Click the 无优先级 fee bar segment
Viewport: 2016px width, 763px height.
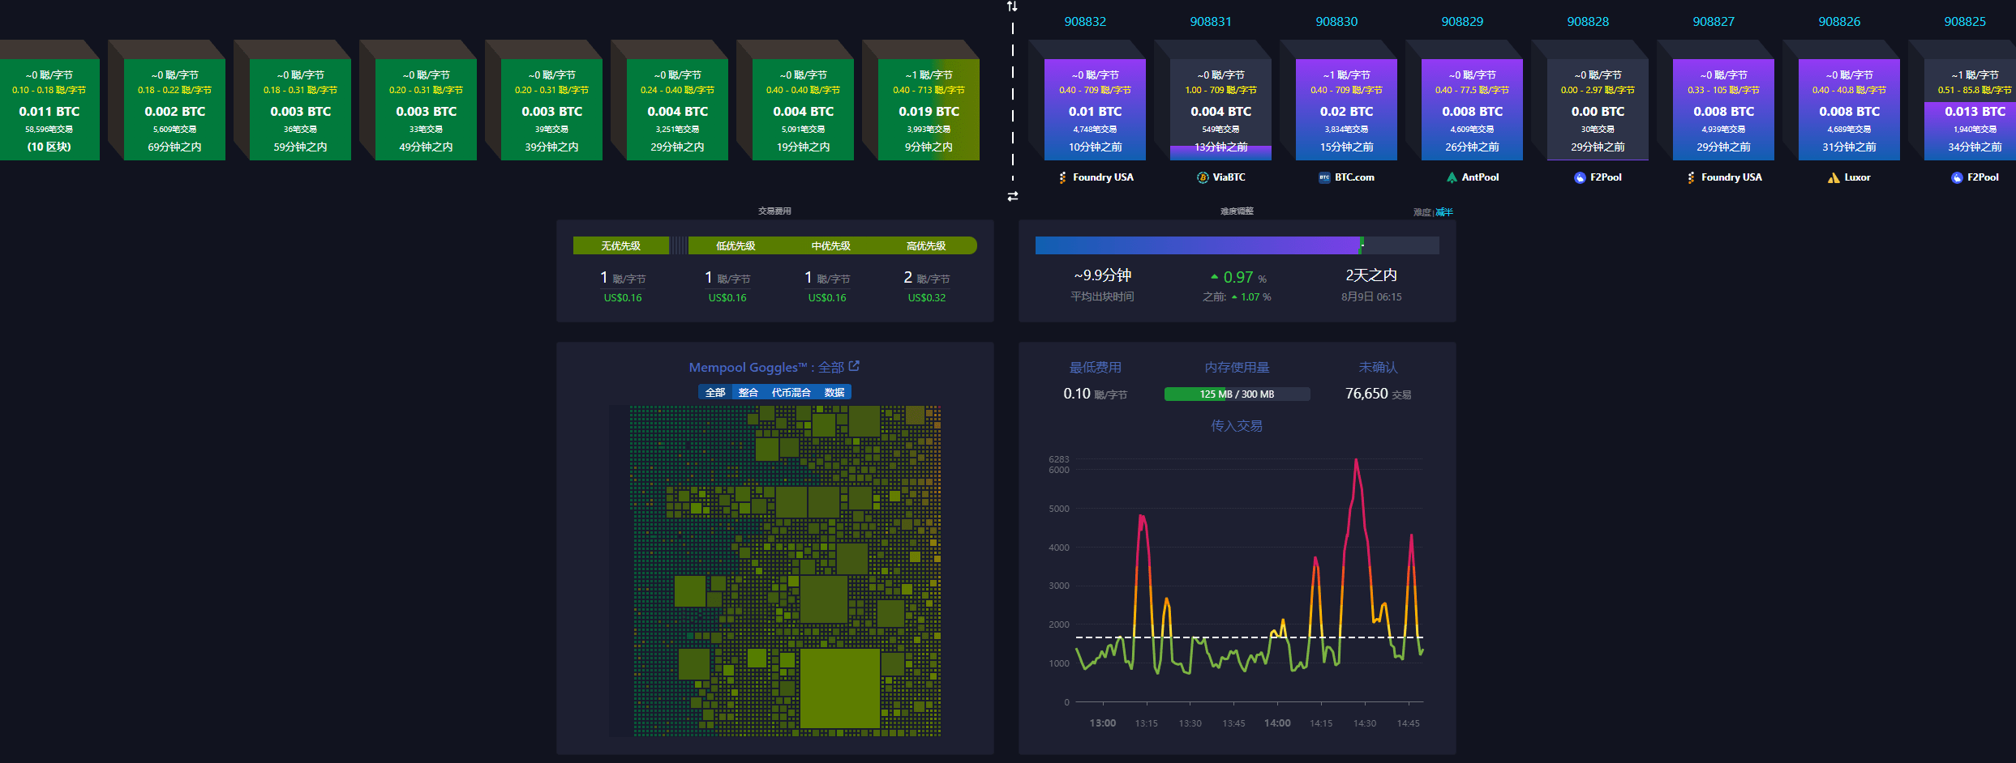pos(621,245)
